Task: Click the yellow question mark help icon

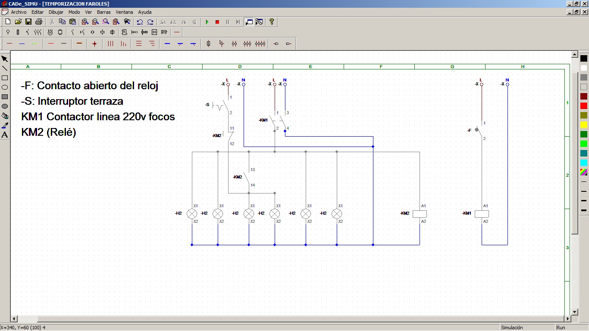Action: pyautogui.click(x=271, y=22)
